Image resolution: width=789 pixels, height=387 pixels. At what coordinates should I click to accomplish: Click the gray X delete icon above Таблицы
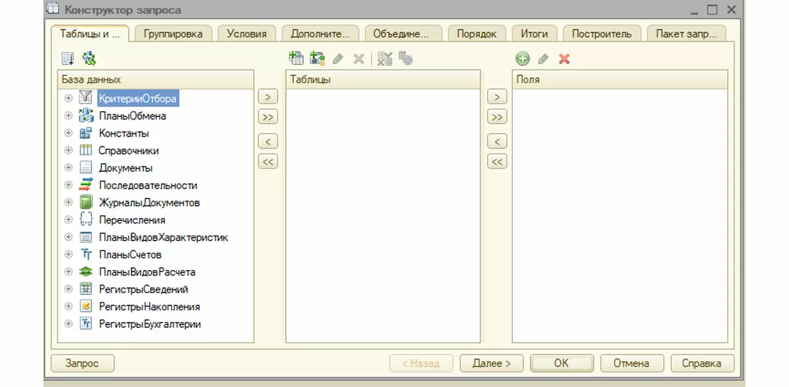click(x=358, y=59)
